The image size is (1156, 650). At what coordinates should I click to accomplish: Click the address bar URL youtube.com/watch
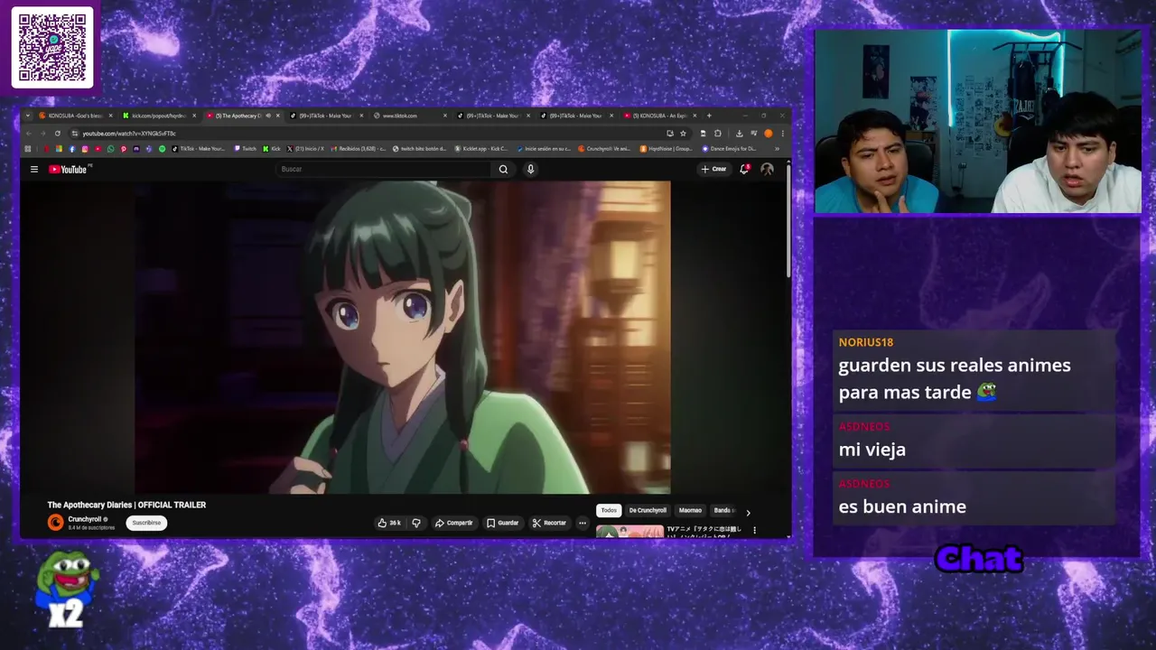point(129,134)
